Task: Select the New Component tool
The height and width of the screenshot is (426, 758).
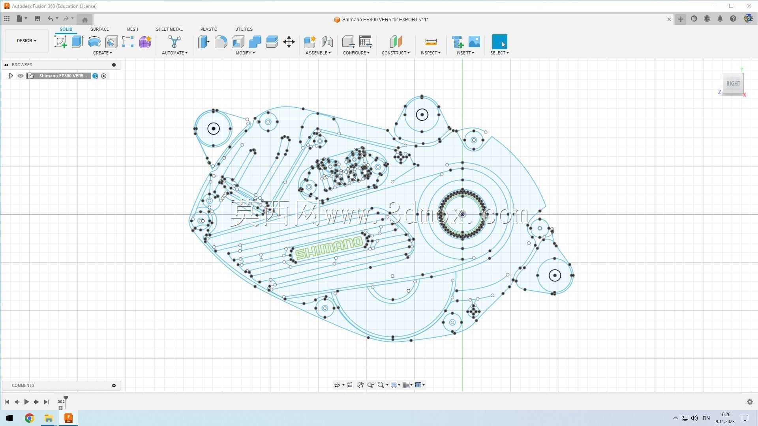Action: click(310, 42)
